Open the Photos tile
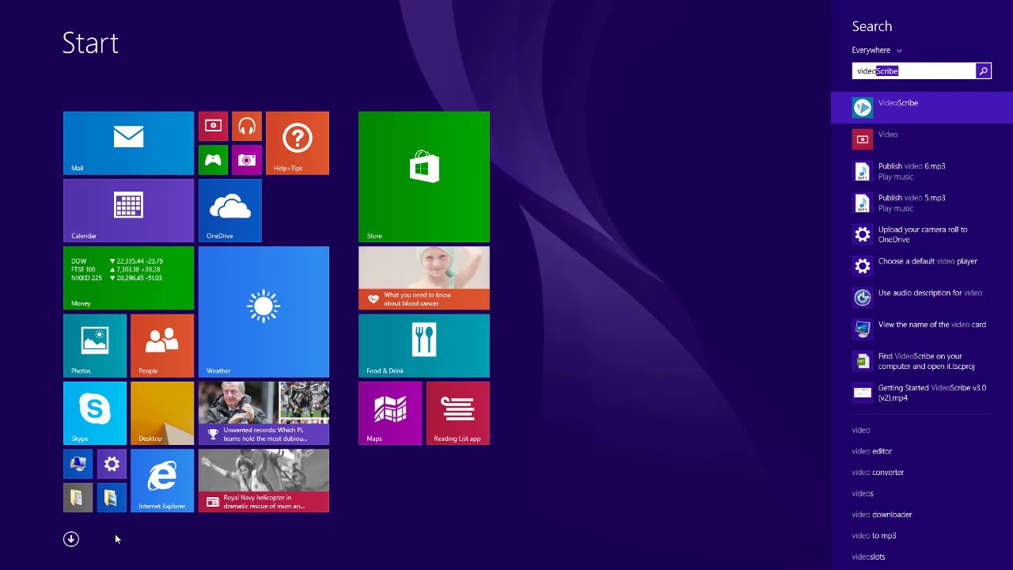This screenshot has width=1013, height=570. [x=95, y=346]
